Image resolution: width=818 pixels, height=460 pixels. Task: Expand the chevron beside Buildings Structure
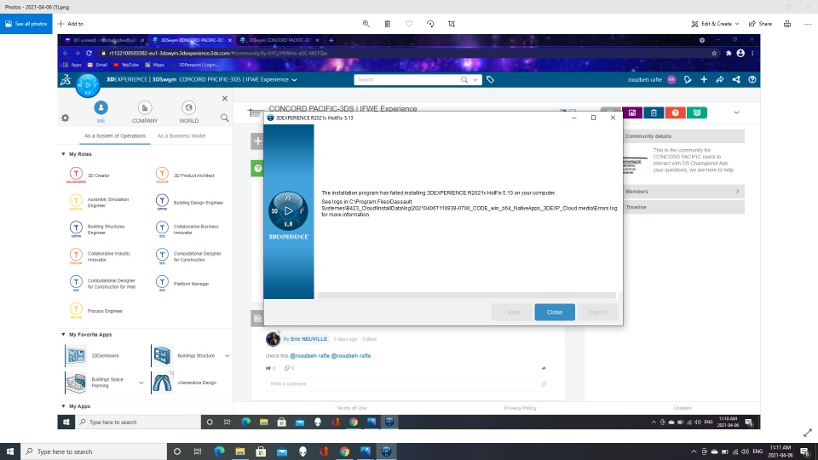pyautogui.click(x=227, y=356)
